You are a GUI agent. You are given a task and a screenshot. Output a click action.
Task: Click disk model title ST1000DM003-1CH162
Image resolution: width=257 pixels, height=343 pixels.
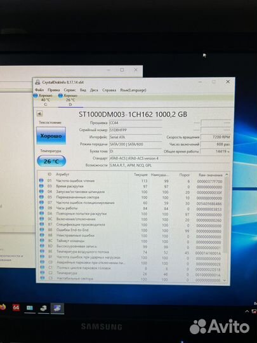click(116, 114)
